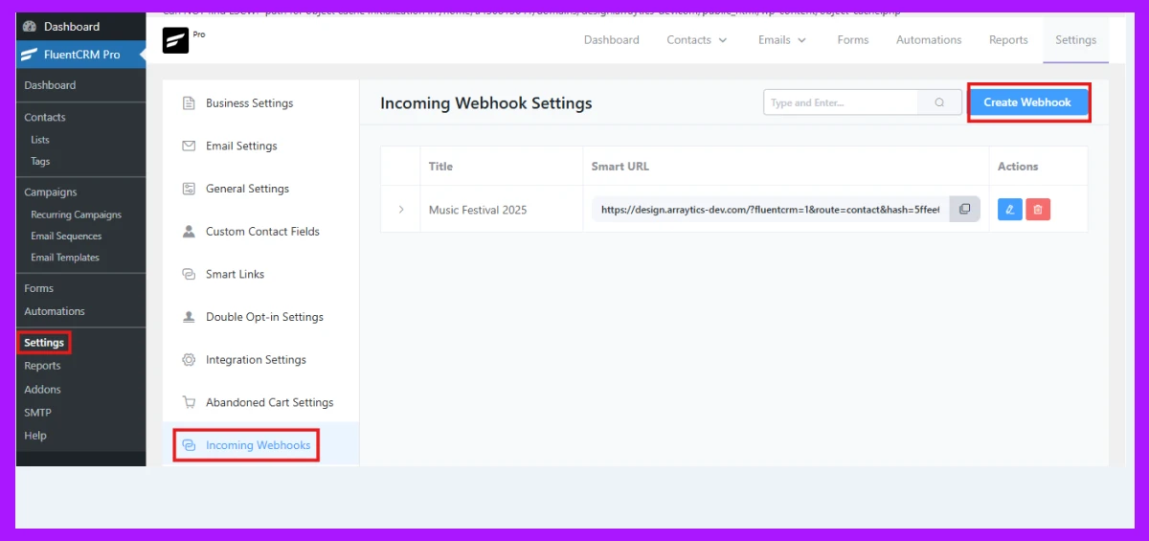Open WordPress Dashboard menu item

click(x=81, y=27)
